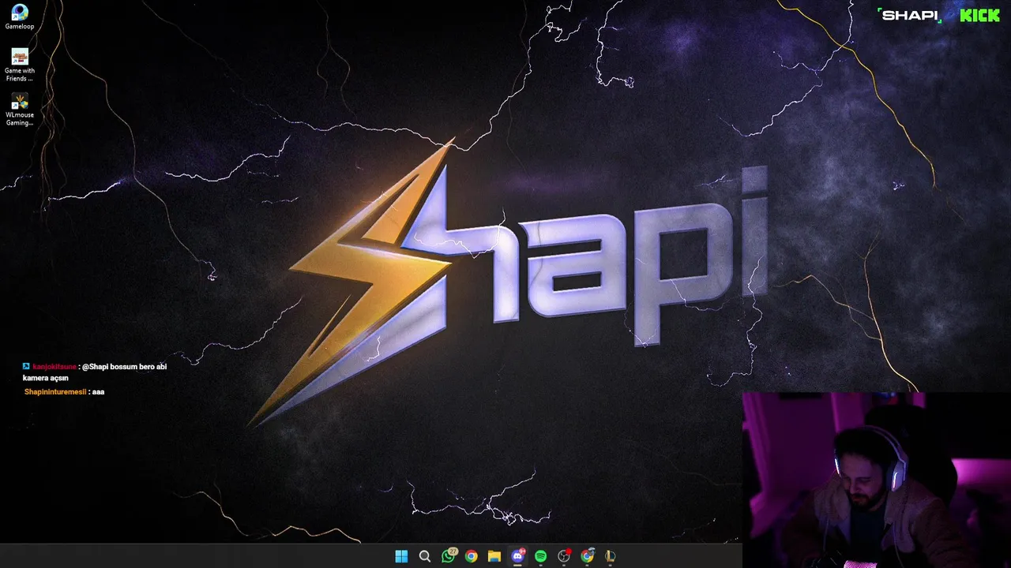This screenshot has height=568, width=1011.
Task: Open the Chrome profile window beside OBS
Action: point(587,556)
